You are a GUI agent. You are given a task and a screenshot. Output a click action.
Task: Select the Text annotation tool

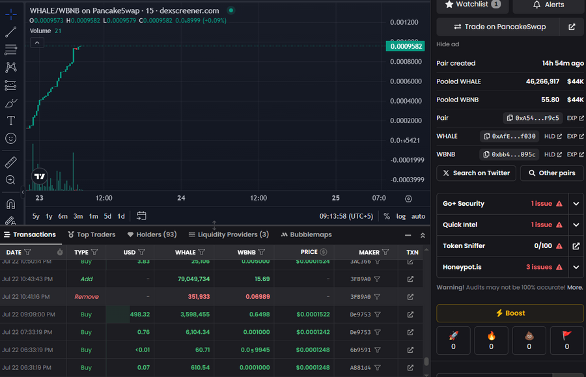pyautogui.click(x=11, y=120)
